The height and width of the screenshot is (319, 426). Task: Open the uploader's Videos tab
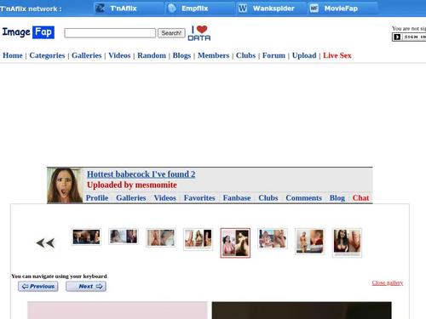165,198
